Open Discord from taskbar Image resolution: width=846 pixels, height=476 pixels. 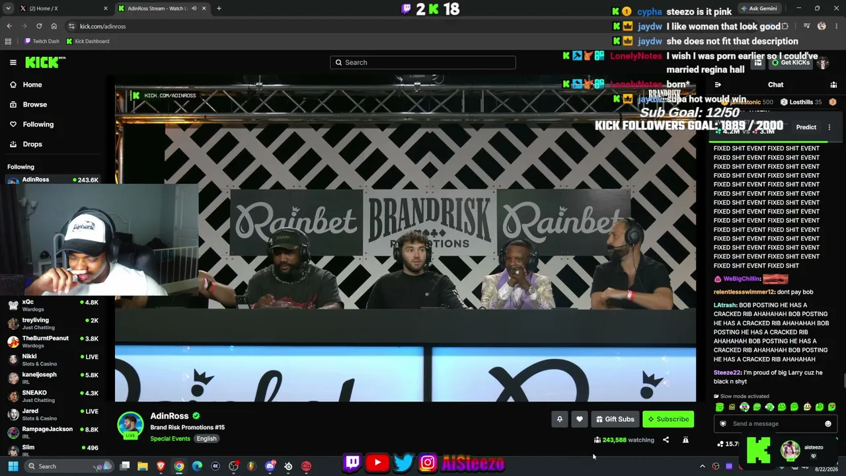point(270,466)
